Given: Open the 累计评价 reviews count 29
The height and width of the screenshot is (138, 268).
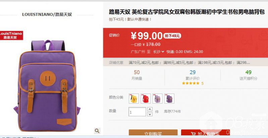Looking at the screenshot, I should pyautogui.click(x=193, y=73).
